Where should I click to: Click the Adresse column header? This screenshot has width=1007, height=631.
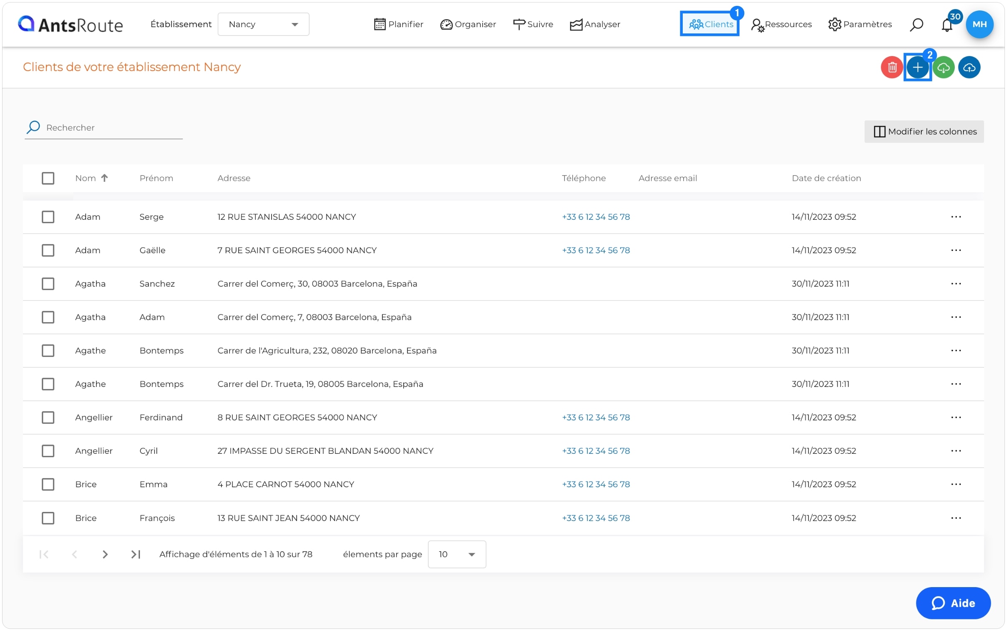click(x=234, y=178)
